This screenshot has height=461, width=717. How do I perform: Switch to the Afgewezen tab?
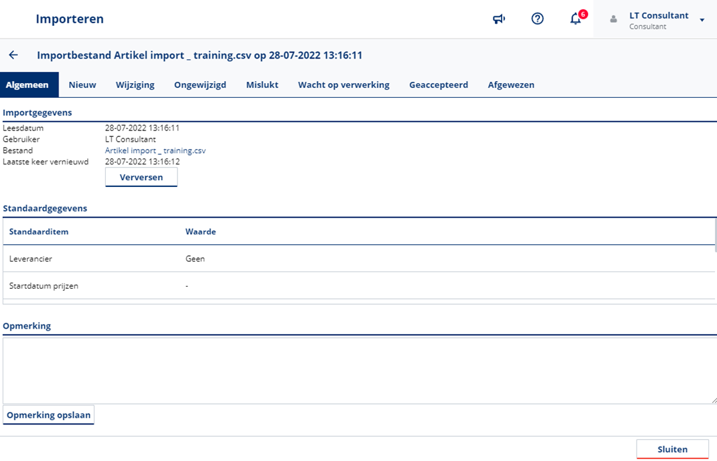click(511, 85)
